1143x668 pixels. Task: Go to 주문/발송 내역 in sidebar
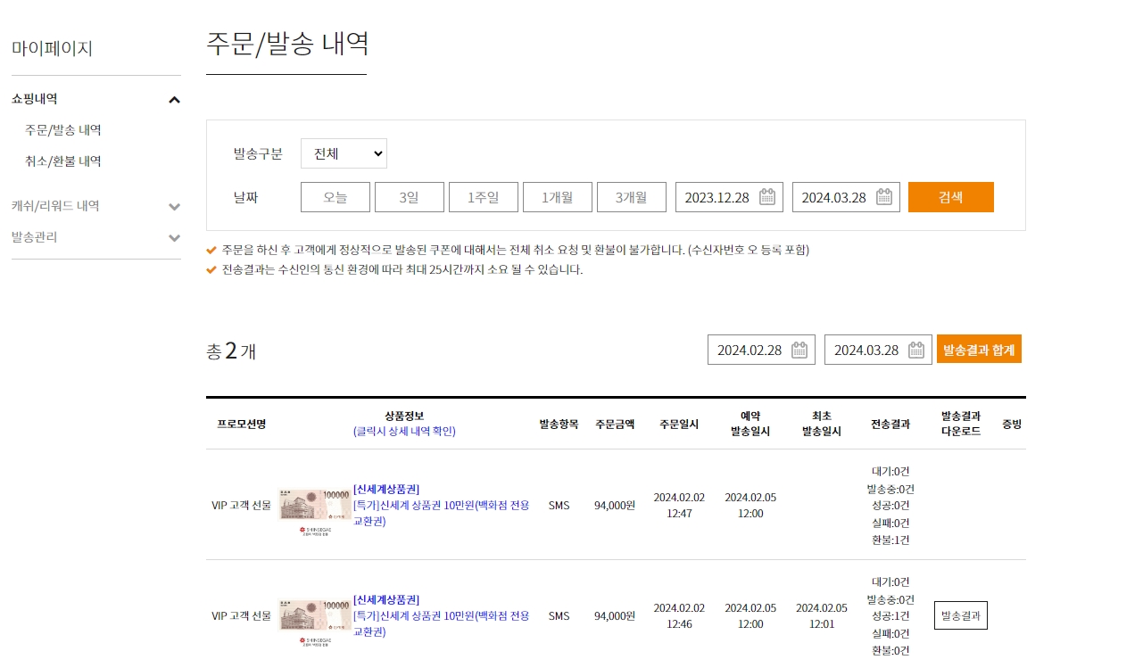[x=63, y=130]
